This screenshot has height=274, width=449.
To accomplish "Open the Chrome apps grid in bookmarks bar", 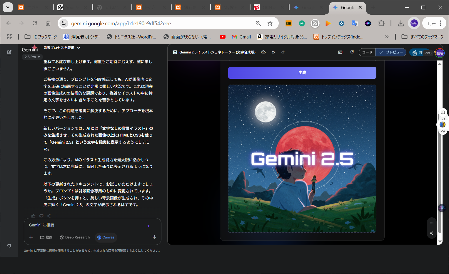I will 10,37.
